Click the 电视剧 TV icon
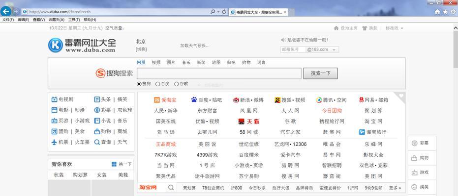This screenshot has height=196, width=458. point(54,99)
